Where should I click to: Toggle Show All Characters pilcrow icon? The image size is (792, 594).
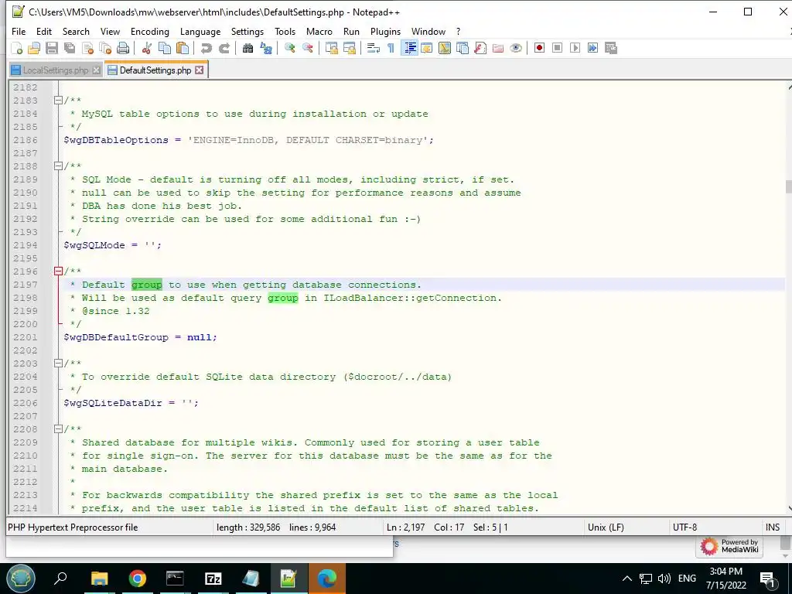[391, 48]
